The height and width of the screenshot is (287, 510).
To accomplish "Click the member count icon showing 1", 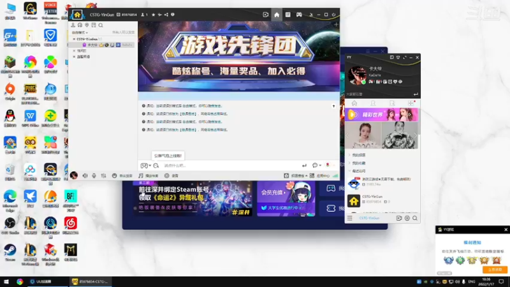I will click(144, 15).
